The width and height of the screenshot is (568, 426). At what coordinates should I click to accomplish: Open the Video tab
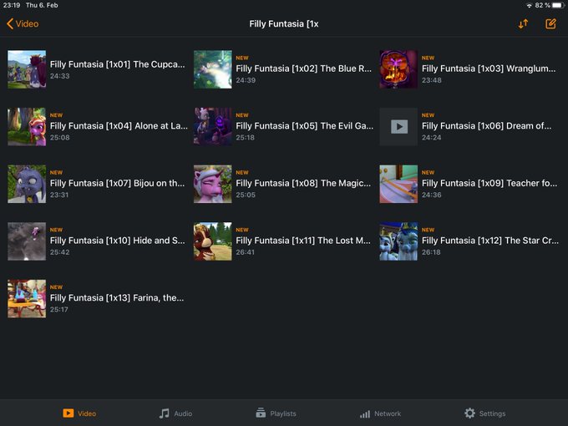79,413
